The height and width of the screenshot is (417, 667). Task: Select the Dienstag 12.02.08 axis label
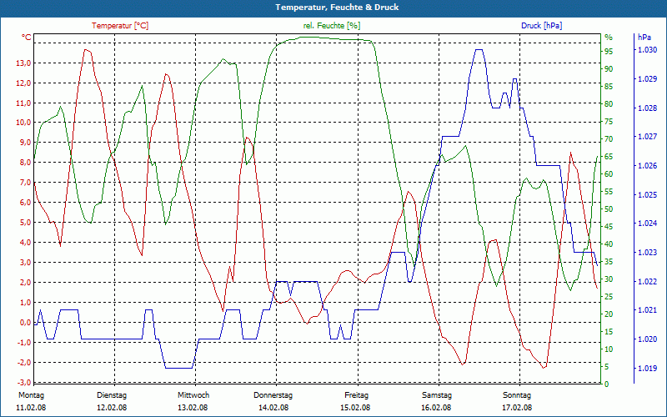click(x=112, y=401)
